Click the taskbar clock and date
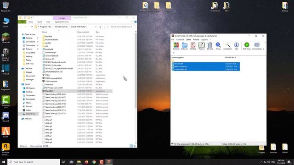Screen dimensions: 294x165 click(x=281, y=162)
